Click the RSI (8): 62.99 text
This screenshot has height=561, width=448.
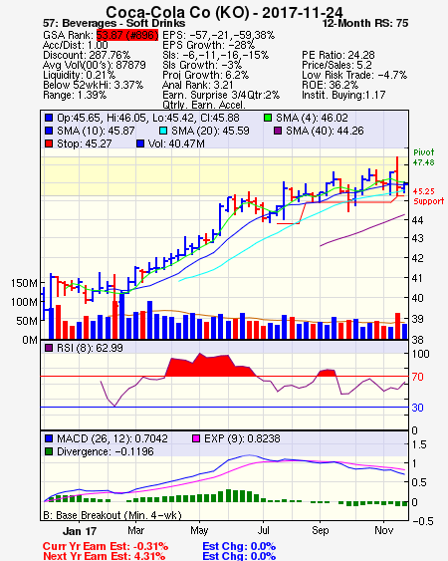90,348
